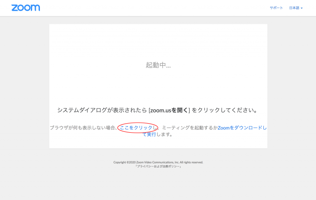This screenshot has height=200, width=316.
Task: Click the システムダイアログが表示されたら instruction text
Action: point(157,110)
